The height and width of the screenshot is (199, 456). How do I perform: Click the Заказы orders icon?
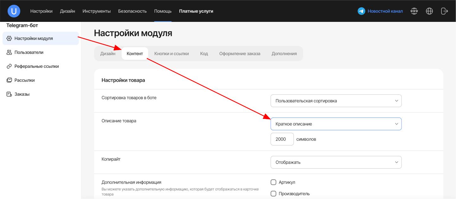9,94
